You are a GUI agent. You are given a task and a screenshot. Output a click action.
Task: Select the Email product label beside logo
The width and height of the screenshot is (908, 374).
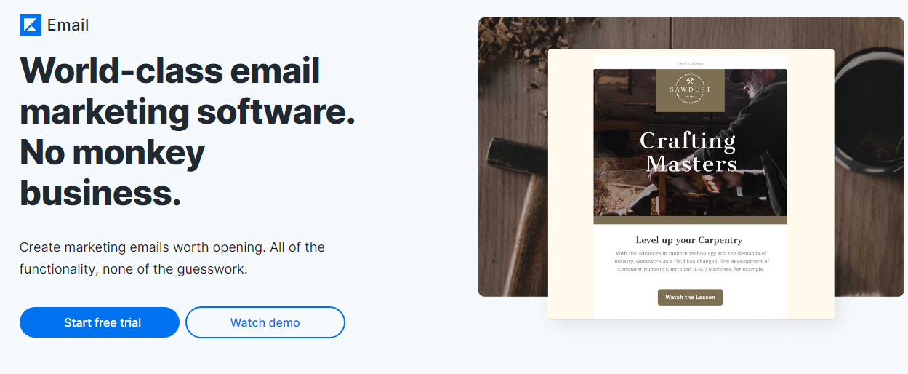pos(68,25)
